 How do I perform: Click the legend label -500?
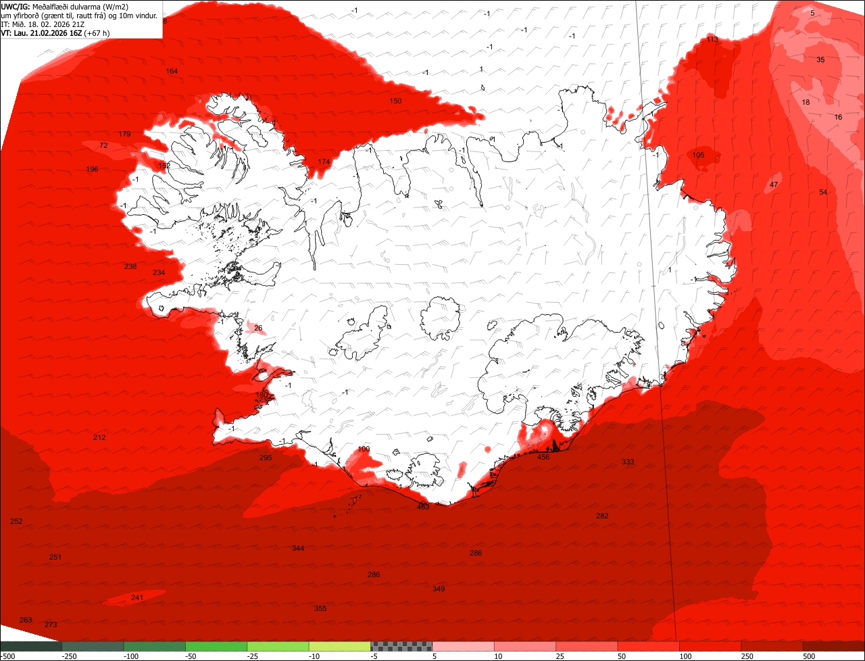[x=7, y=656]
